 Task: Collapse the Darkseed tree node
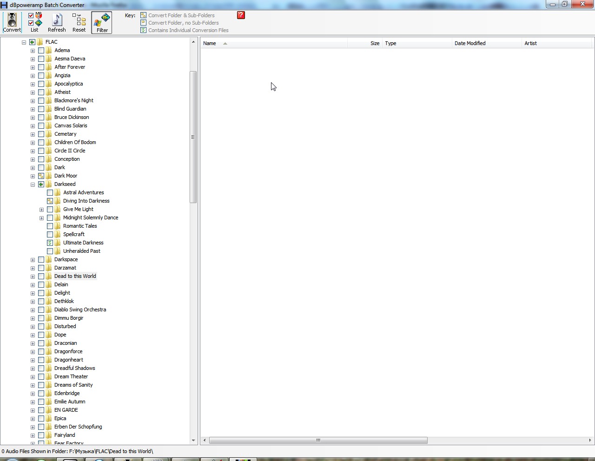(x=33, y=184)
